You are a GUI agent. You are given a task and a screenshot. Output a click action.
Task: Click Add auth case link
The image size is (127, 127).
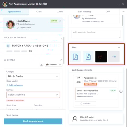(14, 85)
